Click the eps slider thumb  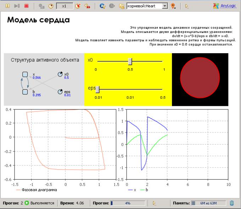click(97, 89)
